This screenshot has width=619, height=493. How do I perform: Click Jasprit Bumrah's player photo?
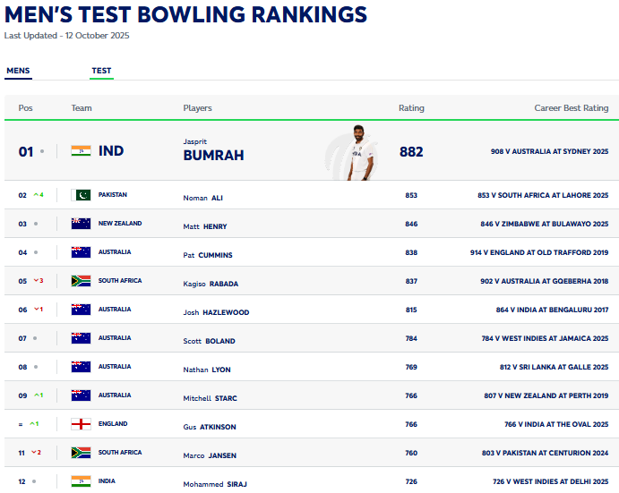[x=356, y=153]
